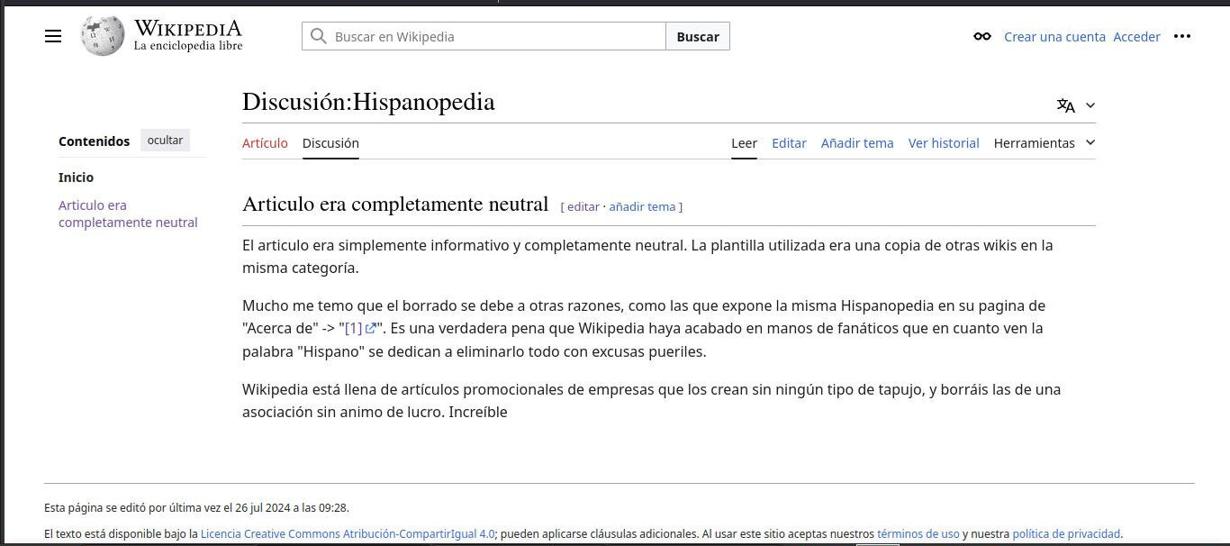Switch to the Artículo tab
Screen dimensions: 1230x546
coord(265,142)
